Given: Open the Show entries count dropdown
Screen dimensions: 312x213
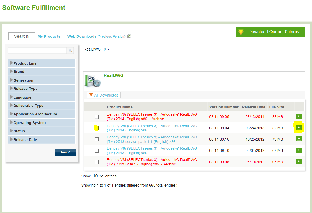Looking at the screenshot, I should (98, 176).
